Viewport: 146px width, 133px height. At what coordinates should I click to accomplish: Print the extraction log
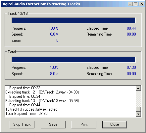84,124
